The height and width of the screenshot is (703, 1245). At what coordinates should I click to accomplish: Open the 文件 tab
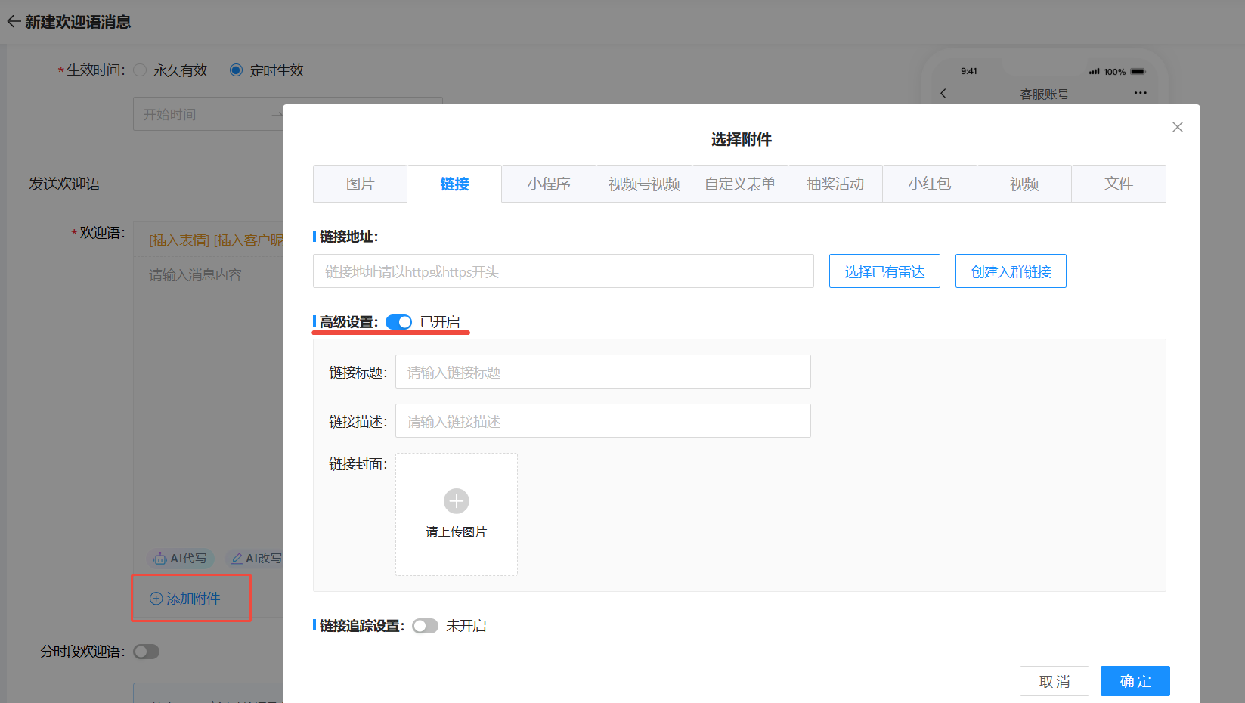click(x=1119, y=184)
